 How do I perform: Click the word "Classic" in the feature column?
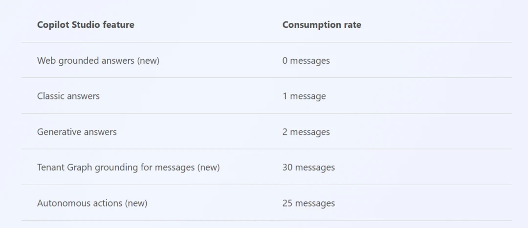51,96
